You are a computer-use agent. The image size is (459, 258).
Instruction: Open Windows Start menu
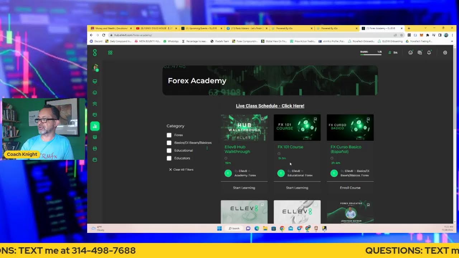(x=219, y=228)
